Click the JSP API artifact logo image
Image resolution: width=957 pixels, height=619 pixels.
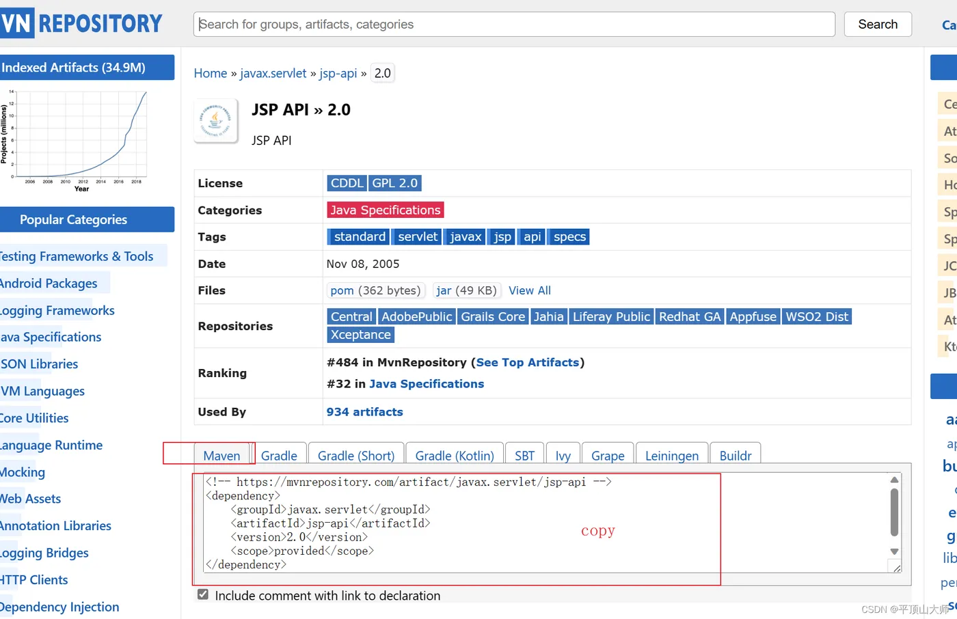pos(216,121)
